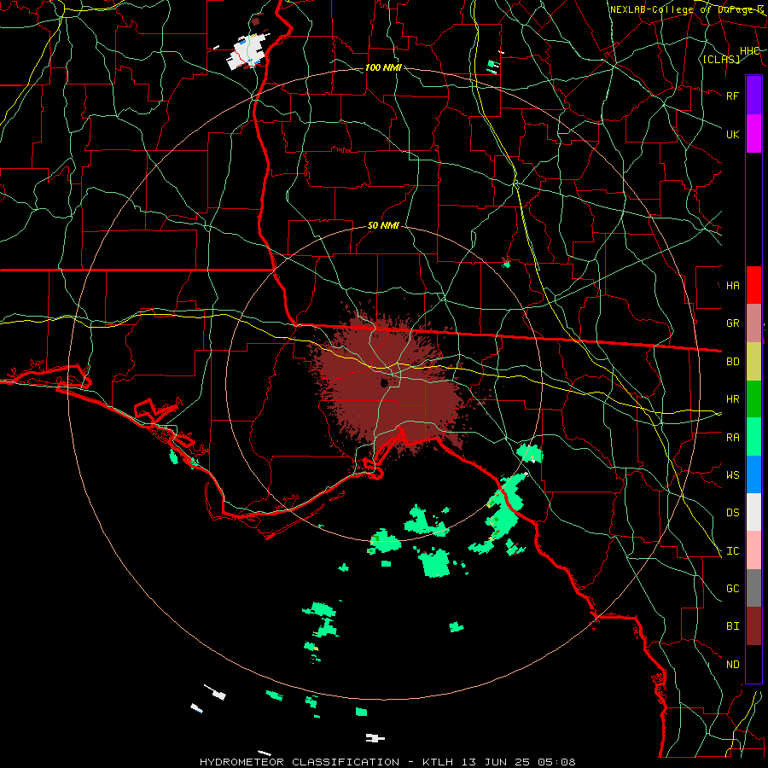Click the RA light green legend swatch
Image resolution: width=768 pixels, height=768 pixels.
point(753,437)
